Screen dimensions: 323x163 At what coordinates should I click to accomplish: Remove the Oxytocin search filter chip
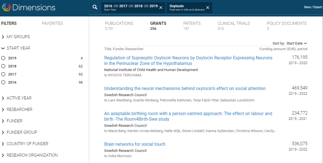point(208,8)
